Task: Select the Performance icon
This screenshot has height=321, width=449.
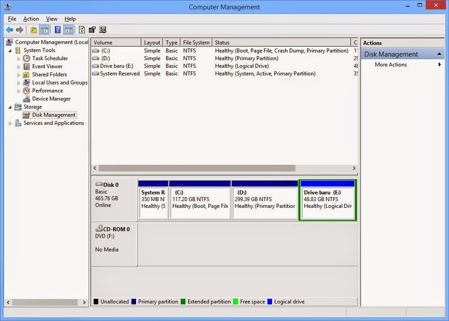Action: click(x=26, y=91)
